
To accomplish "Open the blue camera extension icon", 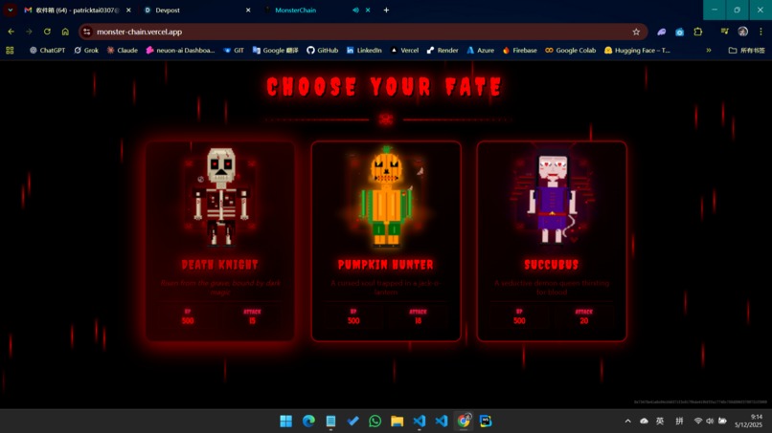I will [x=679, y=32].
